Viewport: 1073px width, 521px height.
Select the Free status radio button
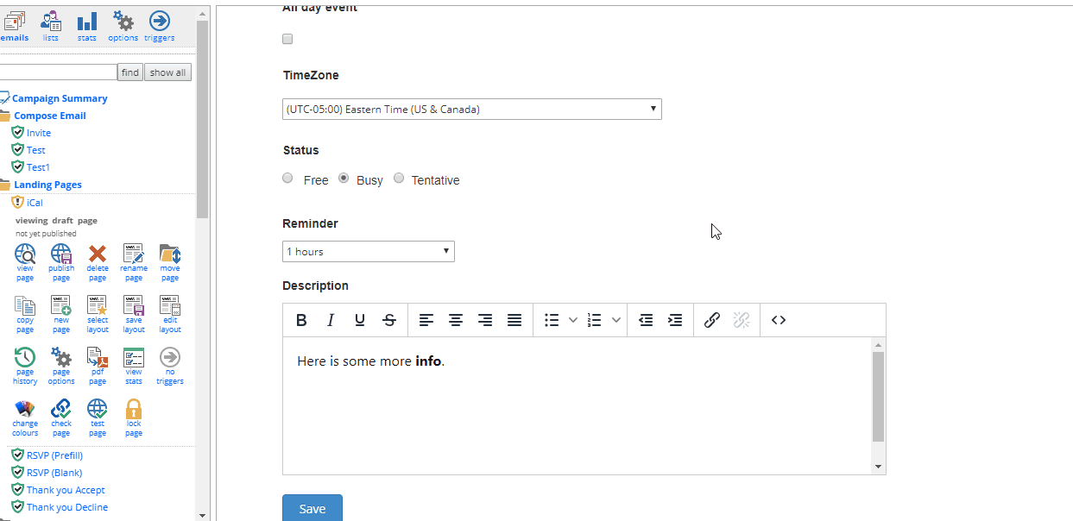(288, 179)
